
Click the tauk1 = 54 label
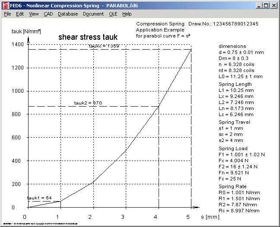click(39, 198)
